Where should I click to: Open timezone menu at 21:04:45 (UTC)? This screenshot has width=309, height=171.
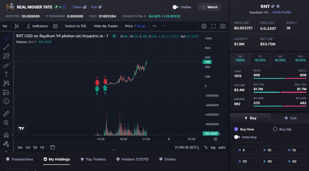[x=187, y=147]
